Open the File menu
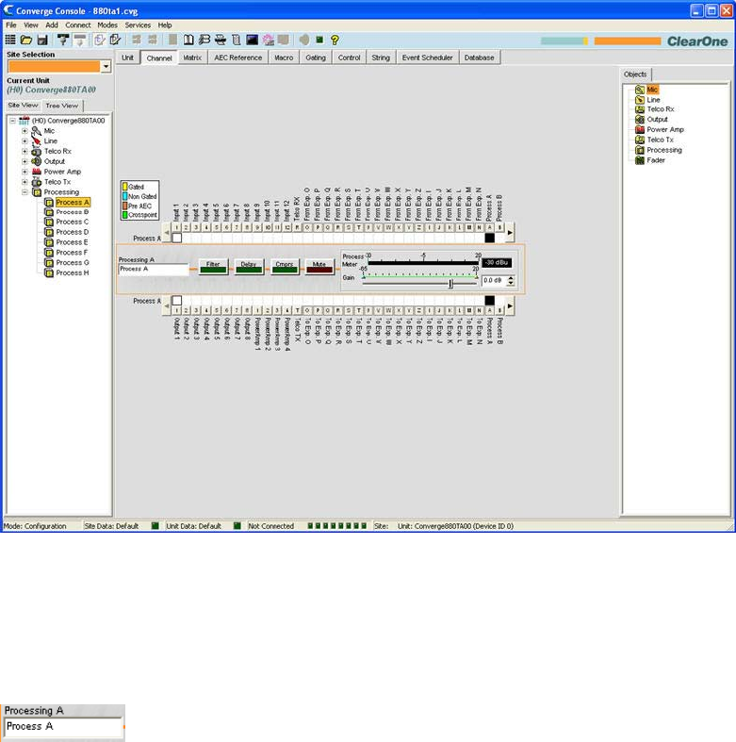 pyautogui.click(x=11, y=25)
